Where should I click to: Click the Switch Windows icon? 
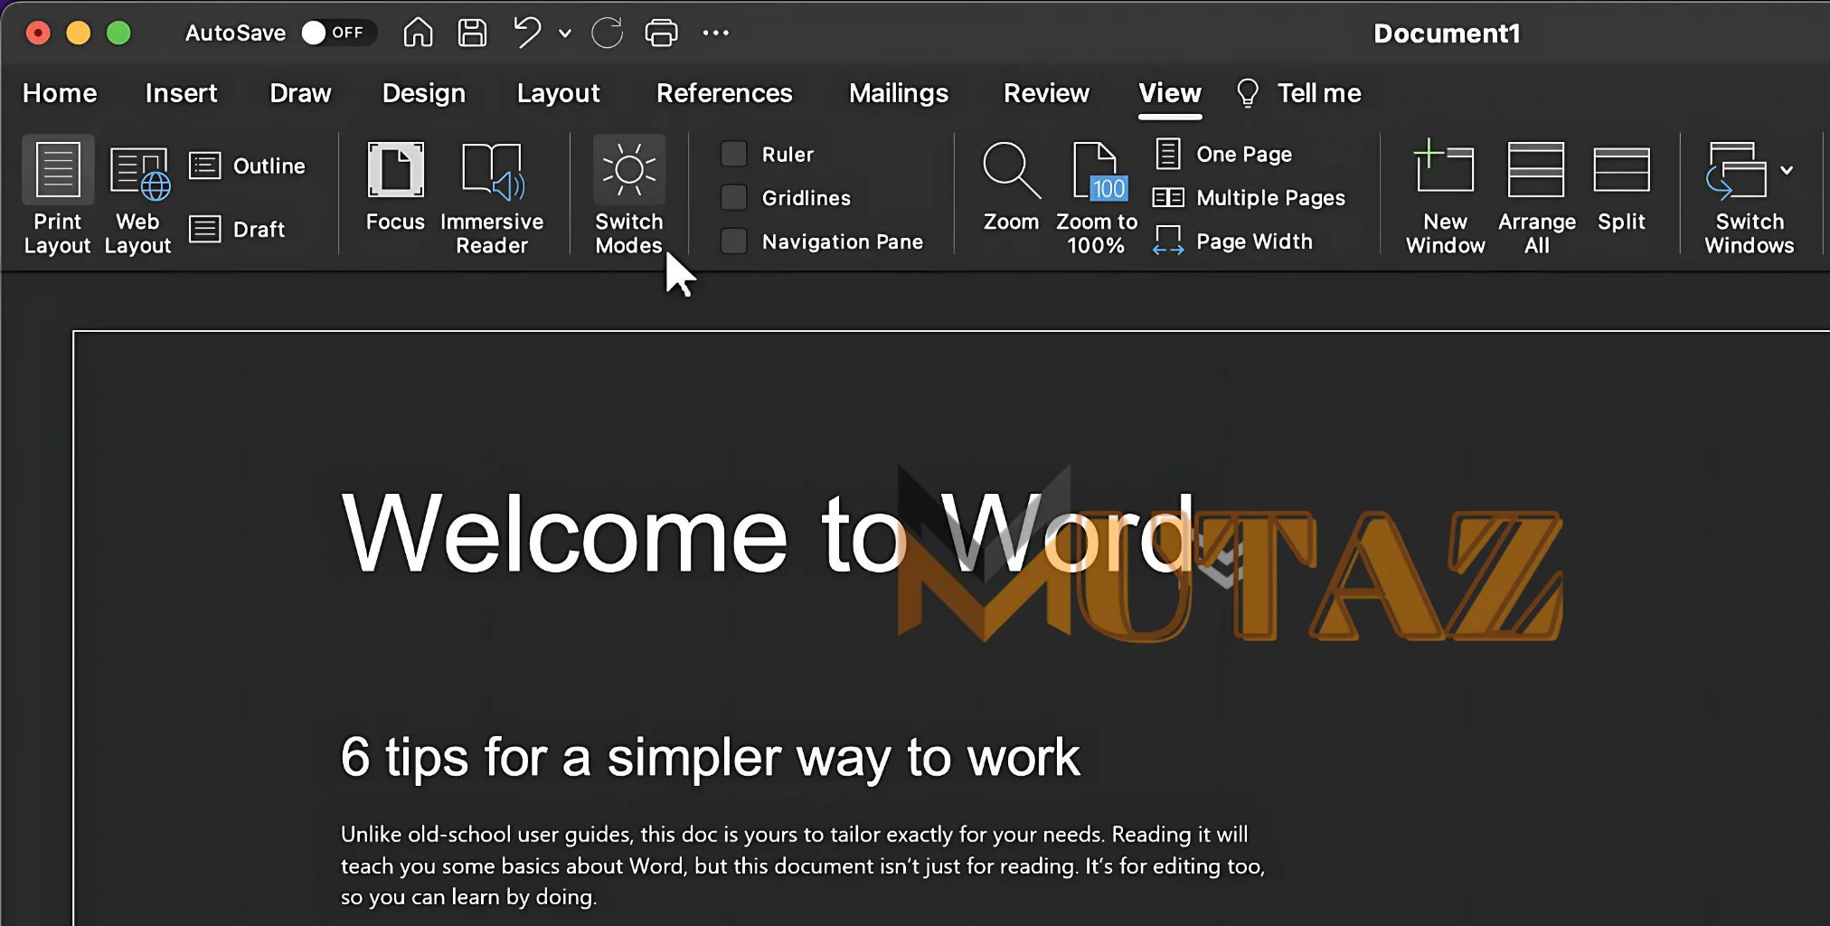point(1737,170)
